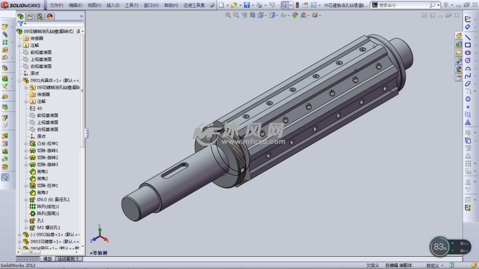The width and height of the screenshot is (479, 269).
Task: Click the Undo icon in the top toolbar
Action: 272,5
